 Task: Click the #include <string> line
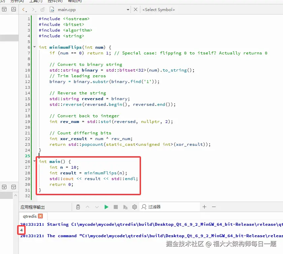click(61, 36)
